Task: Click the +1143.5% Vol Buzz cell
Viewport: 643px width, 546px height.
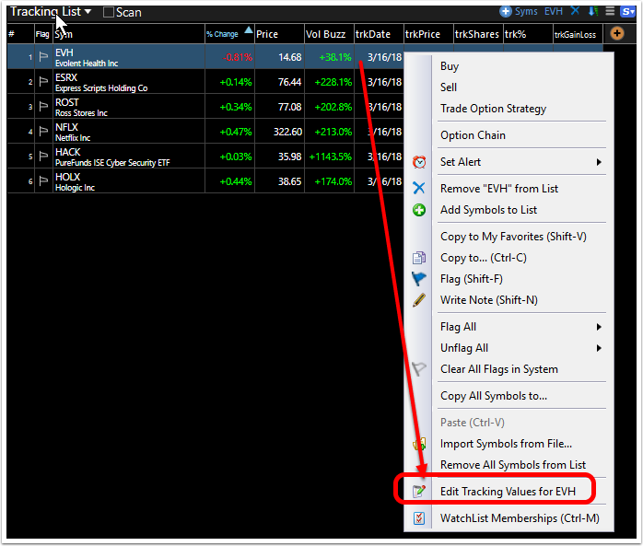Action: (x=330, y=157)
